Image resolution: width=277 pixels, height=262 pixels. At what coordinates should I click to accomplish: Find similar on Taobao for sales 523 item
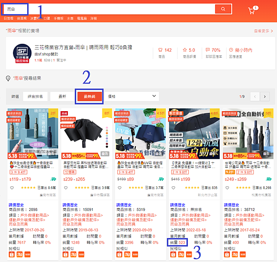coord(181,255)
